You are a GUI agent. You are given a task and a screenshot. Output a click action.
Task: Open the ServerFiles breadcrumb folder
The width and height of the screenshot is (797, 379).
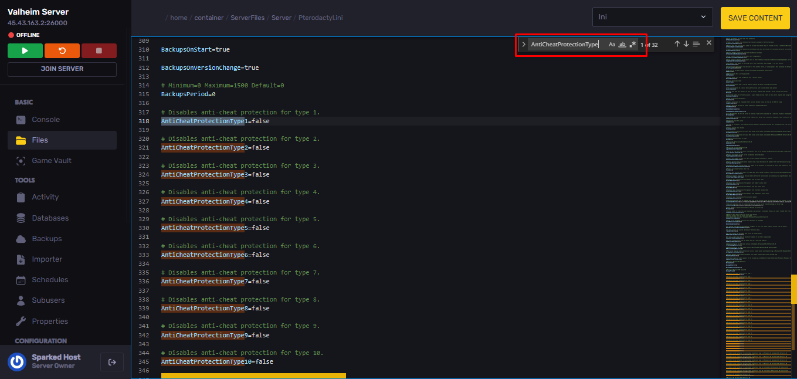(x=247, y=18)
